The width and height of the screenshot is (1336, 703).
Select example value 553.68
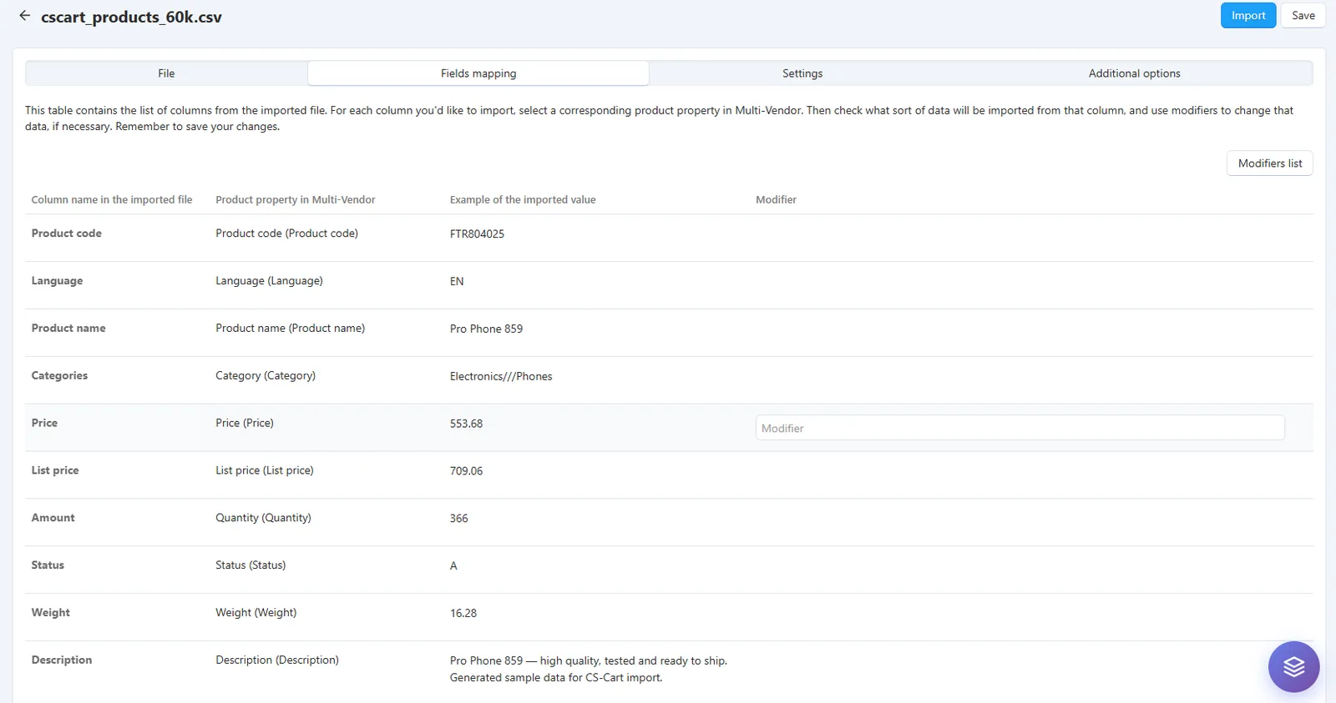[466, 424]
